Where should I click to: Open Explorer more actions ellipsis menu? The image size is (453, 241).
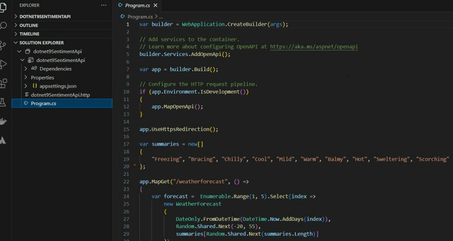pyautogui.click(x=103, y=5)
